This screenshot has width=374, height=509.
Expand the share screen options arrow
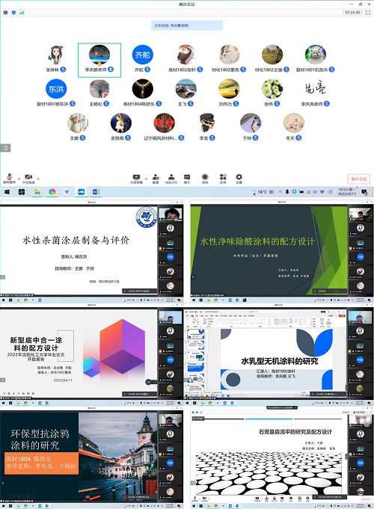click(x=146, y=179)
